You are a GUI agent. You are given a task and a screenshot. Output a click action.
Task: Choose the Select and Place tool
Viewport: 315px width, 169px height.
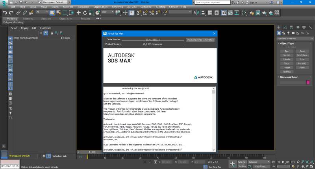click(98, 13)
